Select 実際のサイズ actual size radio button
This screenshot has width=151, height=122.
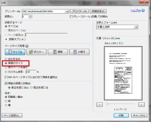pyautogui.click(x=6, y=63)
